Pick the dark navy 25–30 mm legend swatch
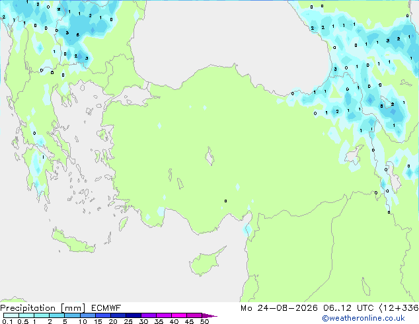Image resolution: width=419 pixels, height=324 pixels. (133, 315)
